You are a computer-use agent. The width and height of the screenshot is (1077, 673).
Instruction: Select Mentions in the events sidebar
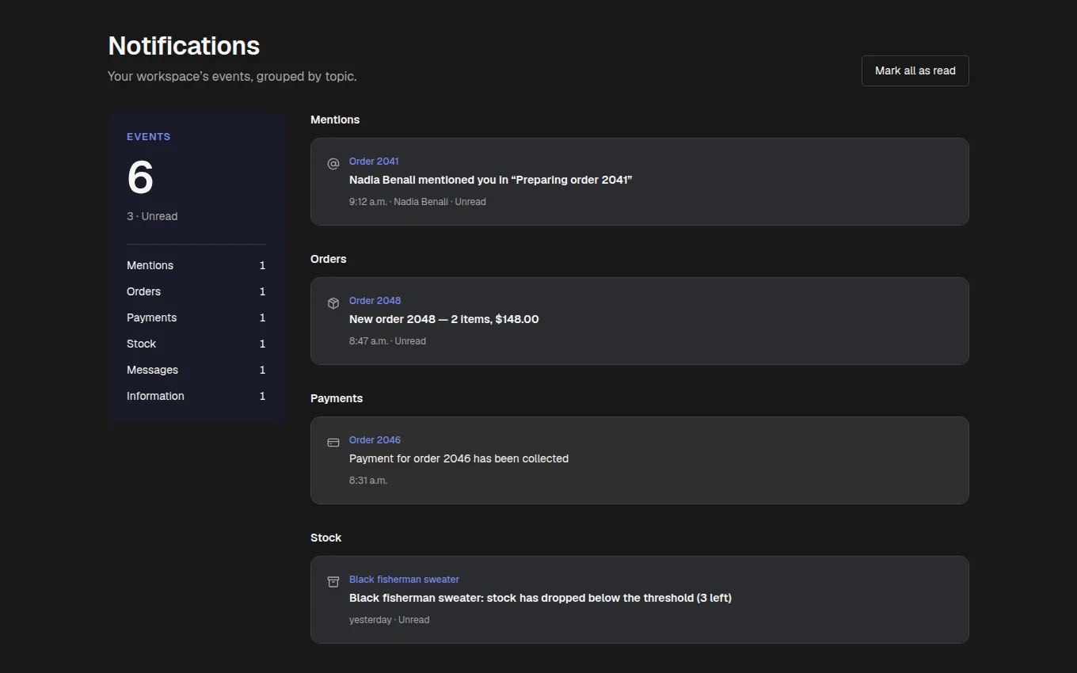click(196, 265)
